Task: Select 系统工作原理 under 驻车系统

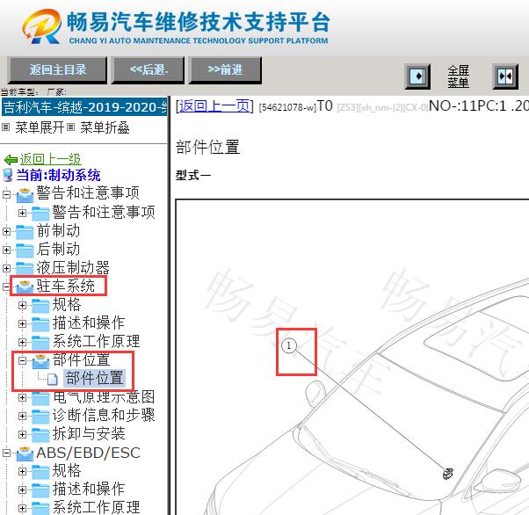Action: pos(96,341)
